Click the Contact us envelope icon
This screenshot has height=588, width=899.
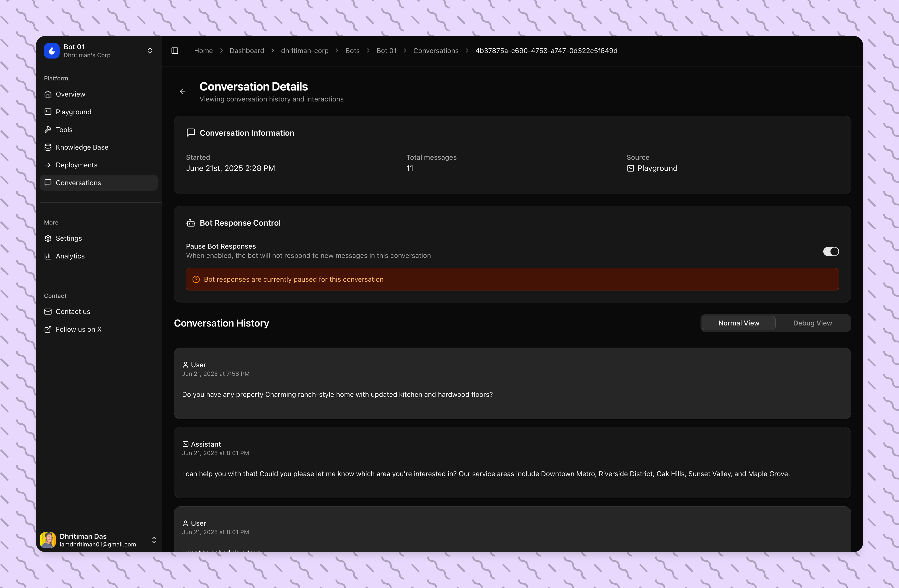48,312
